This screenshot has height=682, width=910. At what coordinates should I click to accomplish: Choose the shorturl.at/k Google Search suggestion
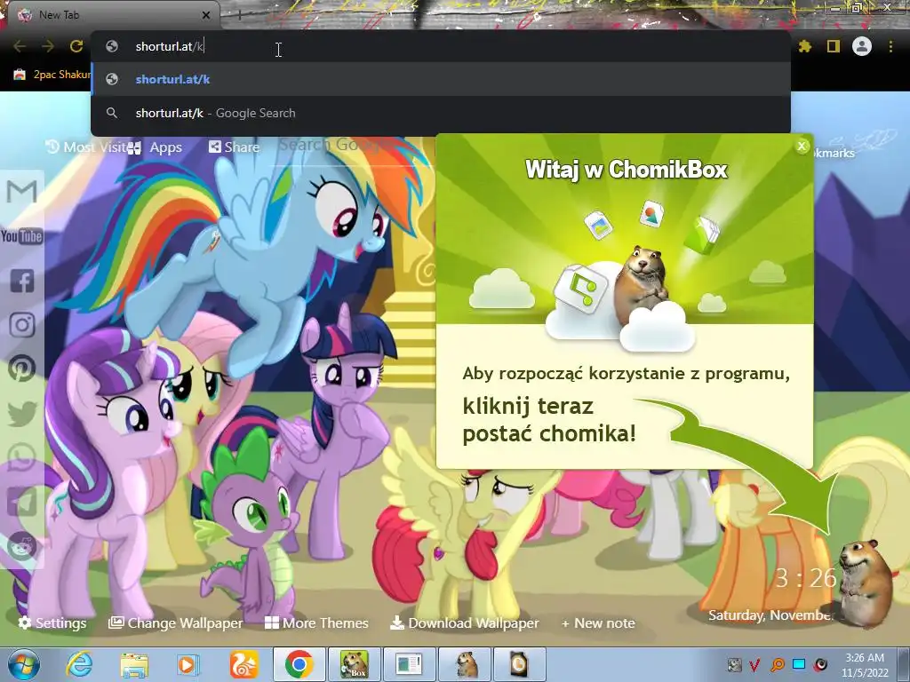(x=441, y=113)
